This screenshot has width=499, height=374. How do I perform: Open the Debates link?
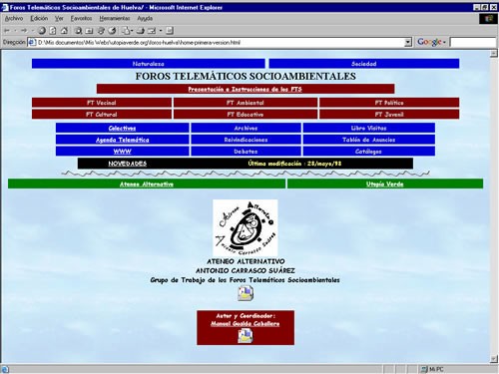click(246, 152)
